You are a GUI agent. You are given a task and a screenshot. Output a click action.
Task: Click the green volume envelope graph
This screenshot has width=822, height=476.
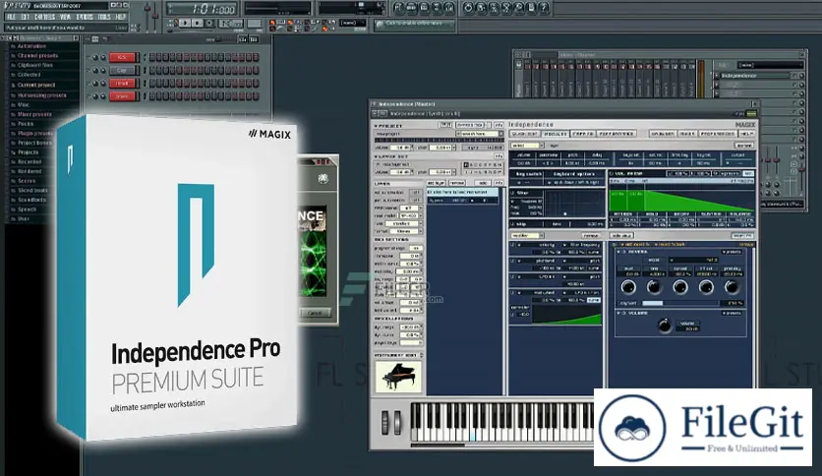coord(680,200)
